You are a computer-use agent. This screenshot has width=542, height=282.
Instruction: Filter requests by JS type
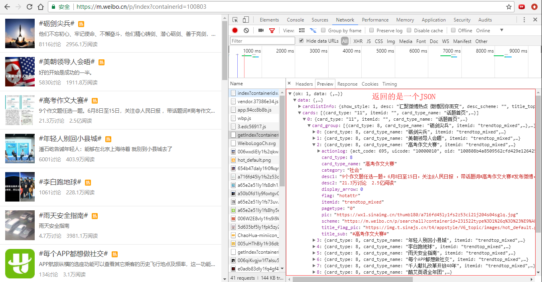coord(369,41)
